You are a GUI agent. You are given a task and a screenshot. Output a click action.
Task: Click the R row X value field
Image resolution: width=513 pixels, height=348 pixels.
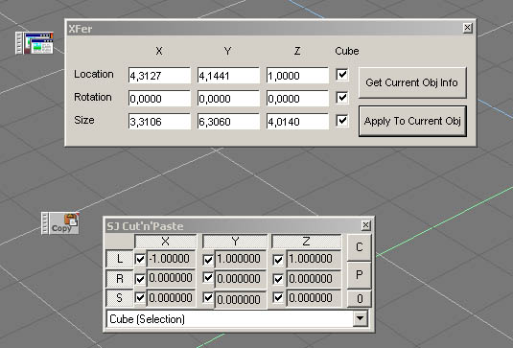click(171, 278)
